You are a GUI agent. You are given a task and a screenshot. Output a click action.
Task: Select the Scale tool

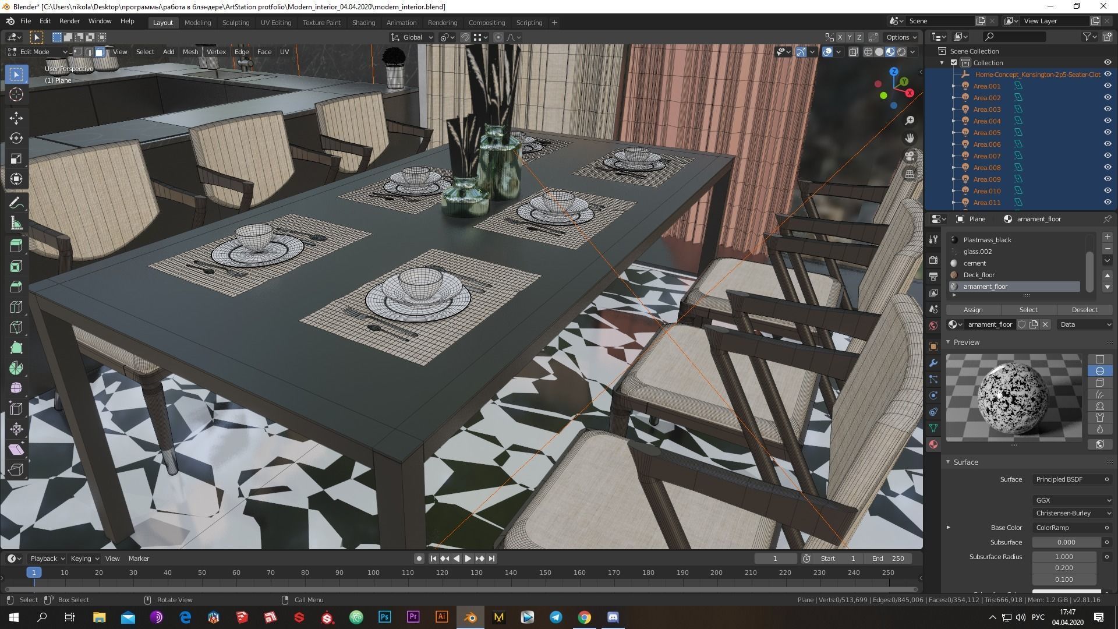click(16, 158)
